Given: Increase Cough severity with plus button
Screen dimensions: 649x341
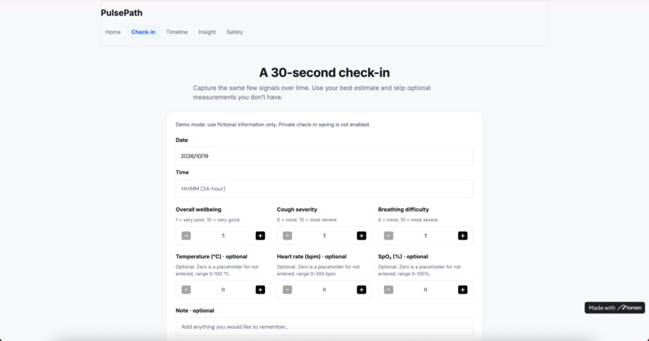Looking at the screenshot, I should [362, 236].
